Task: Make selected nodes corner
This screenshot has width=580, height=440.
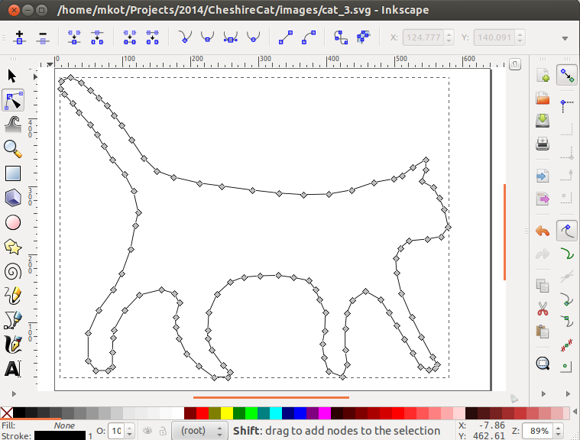Action: coord(185,37)
